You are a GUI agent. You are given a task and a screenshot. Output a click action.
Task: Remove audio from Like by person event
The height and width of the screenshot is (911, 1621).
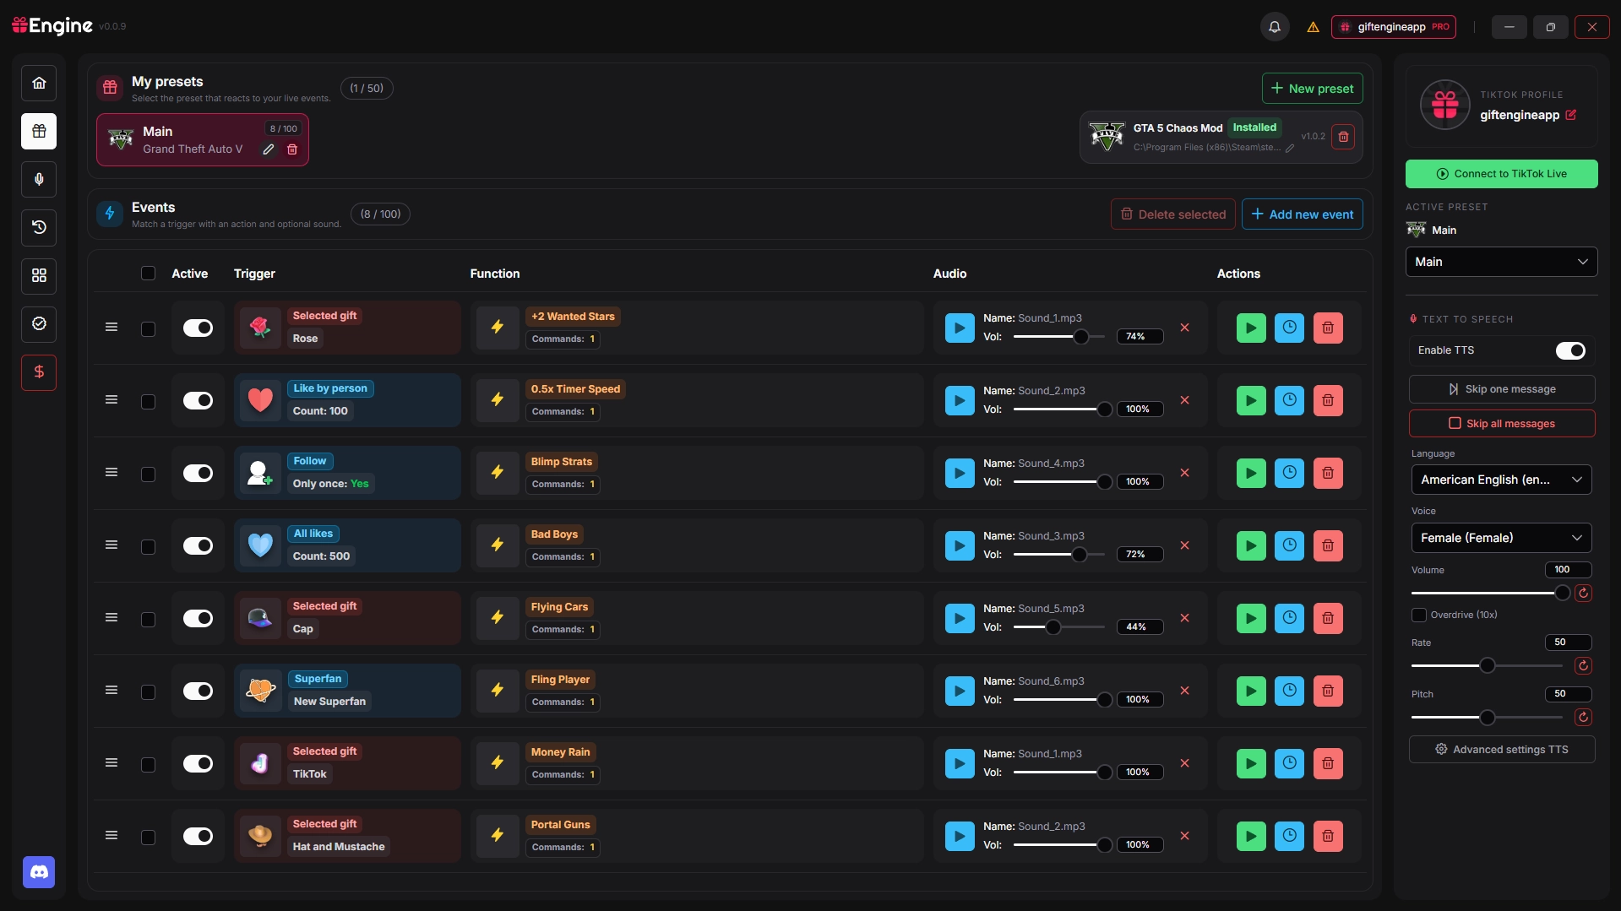click(x=1184, y=400)
